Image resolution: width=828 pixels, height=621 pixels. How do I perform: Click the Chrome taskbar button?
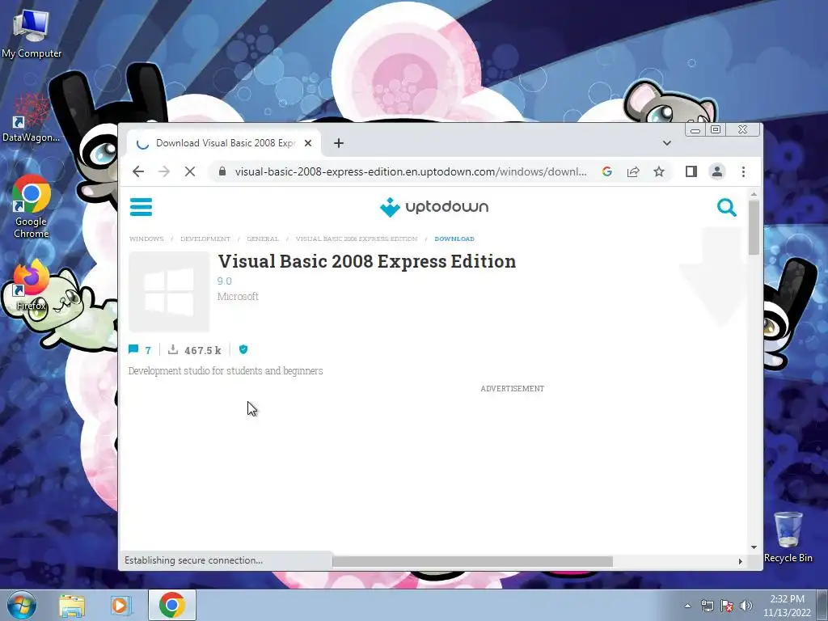click(172, 605)
